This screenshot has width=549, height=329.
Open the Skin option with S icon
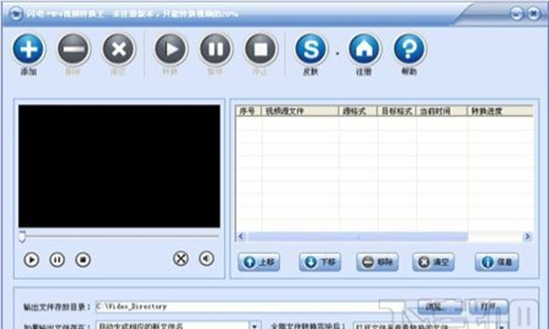(x=311, y=49)
